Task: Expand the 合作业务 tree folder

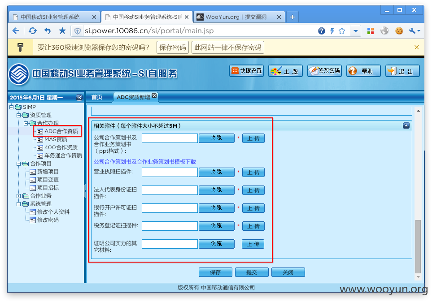Action: 18,196
